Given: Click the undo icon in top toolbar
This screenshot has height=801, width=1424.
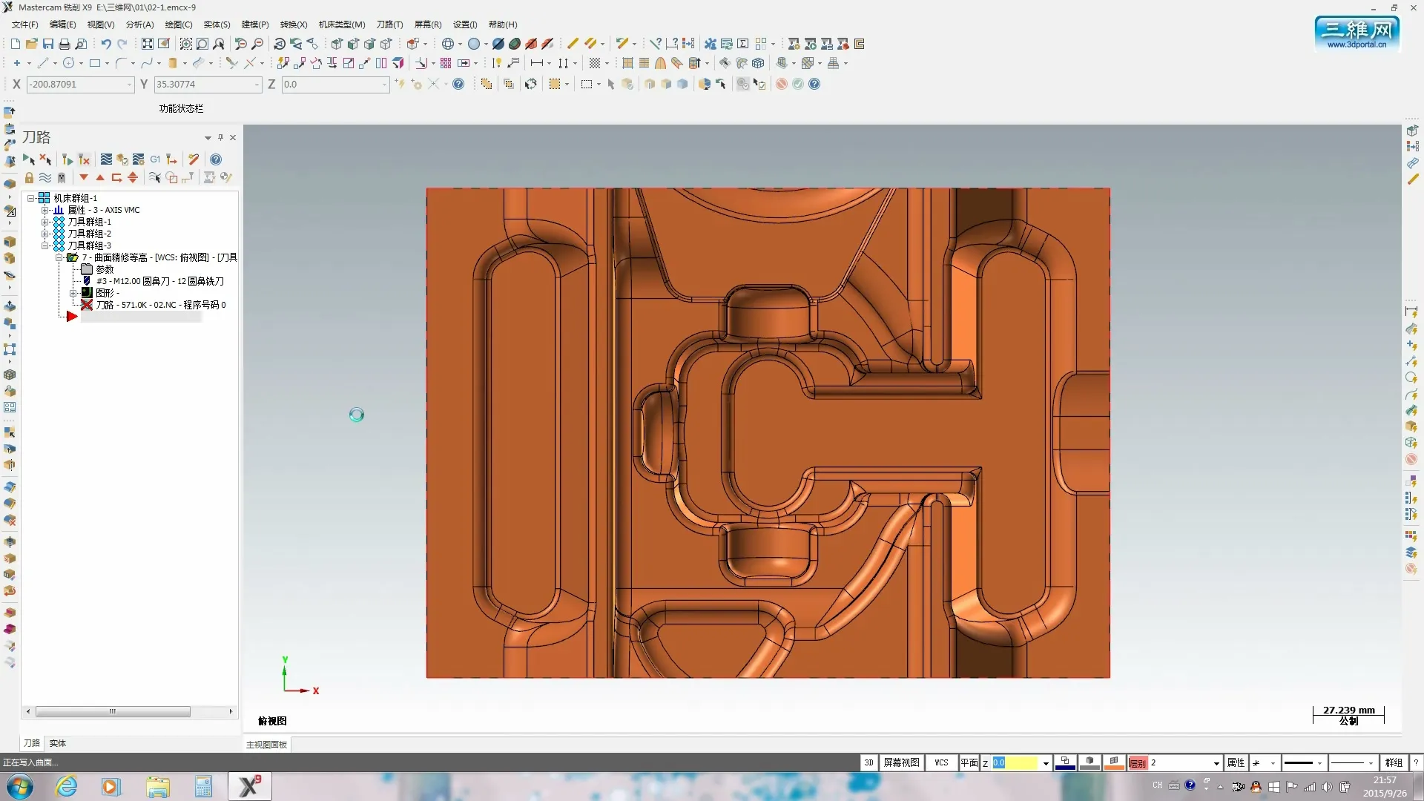Looking at the screenshot, I should point(106,44).
